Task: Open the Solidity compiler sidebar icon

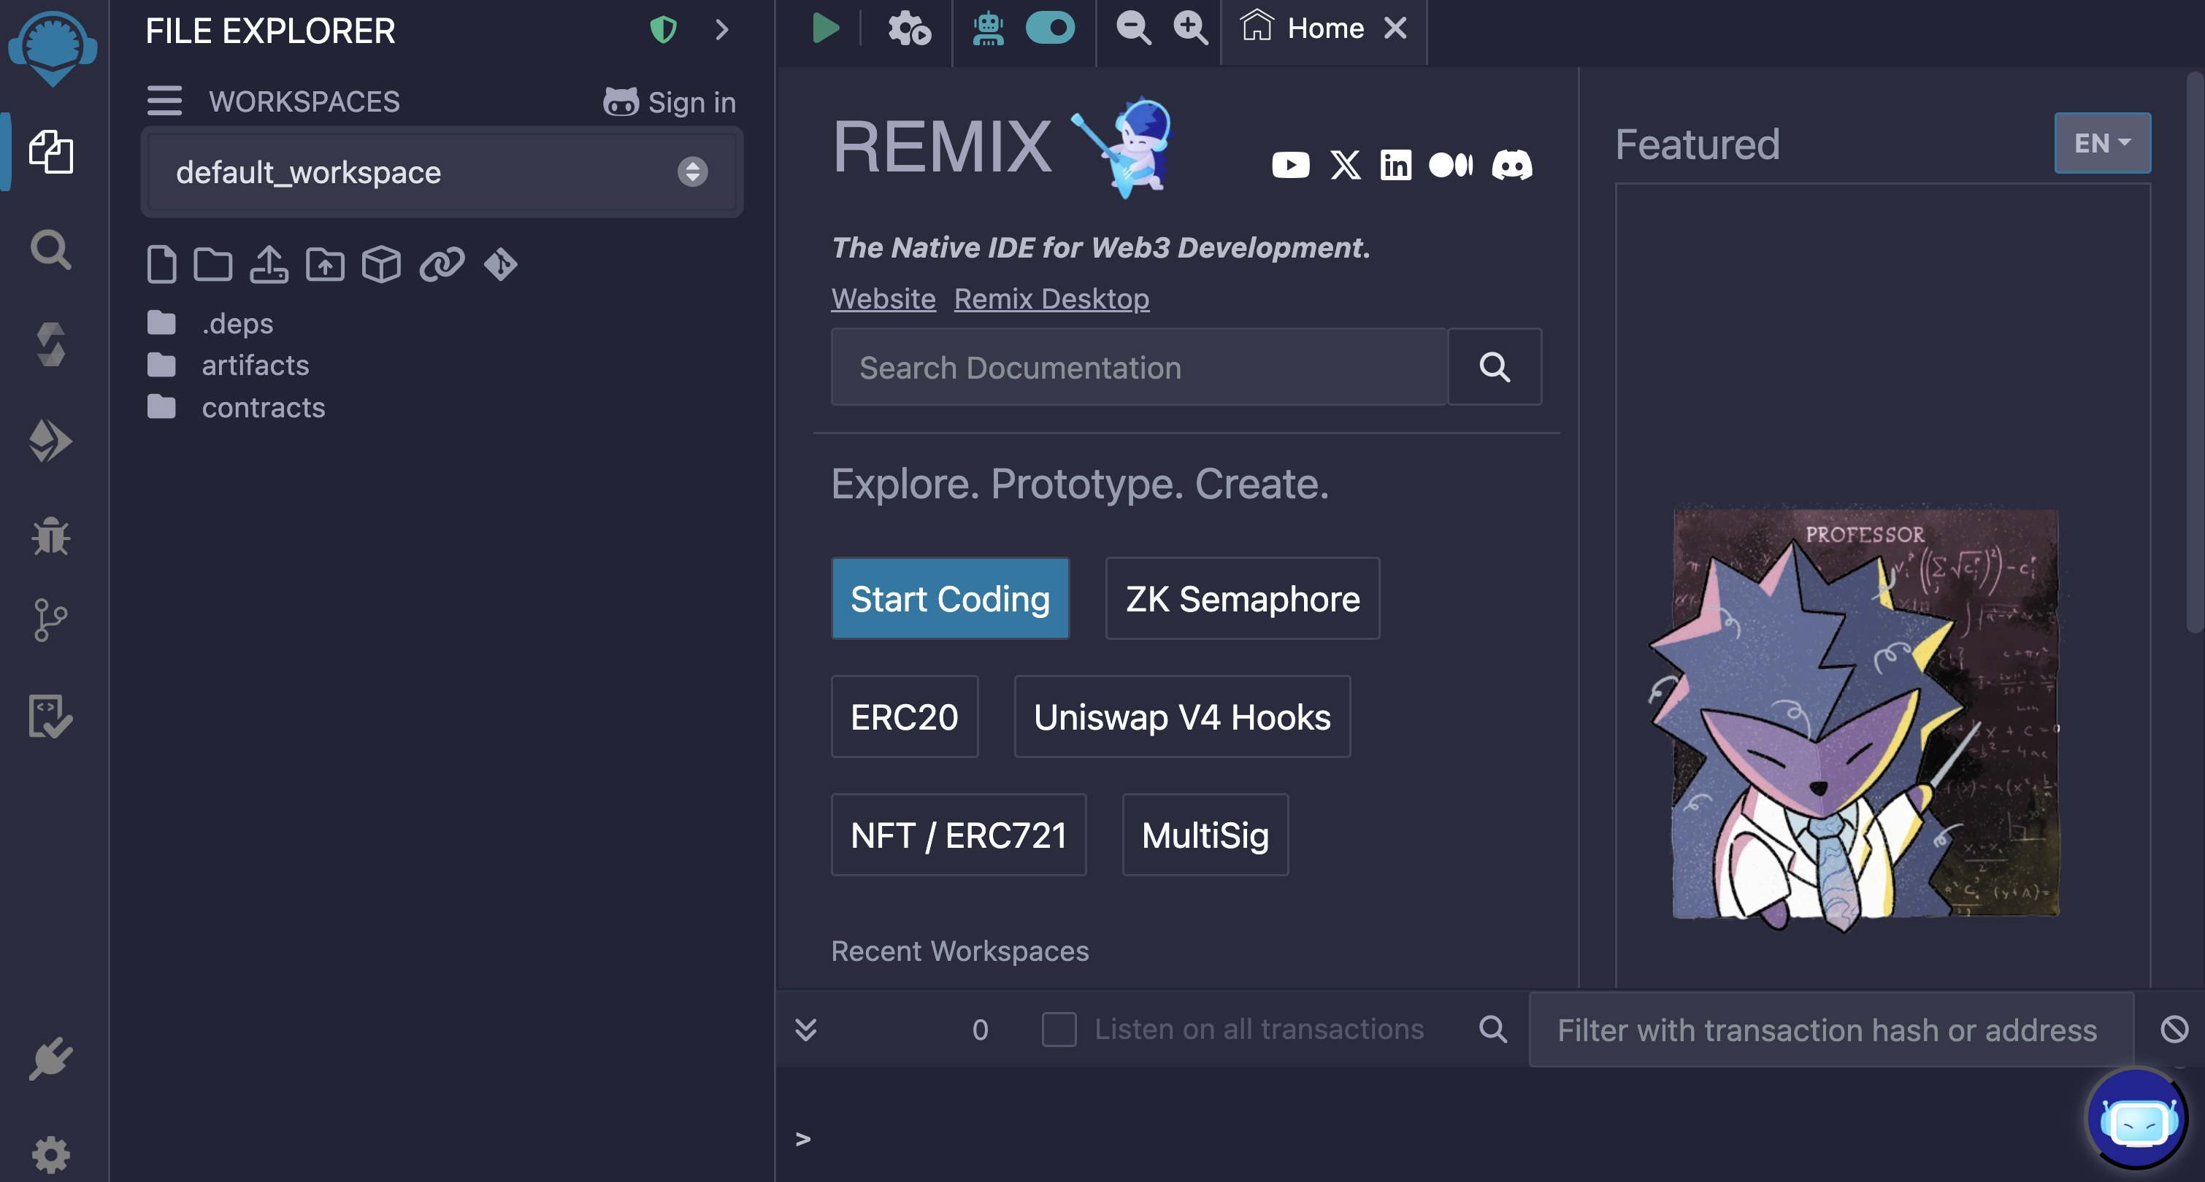Action: (51, 344)
